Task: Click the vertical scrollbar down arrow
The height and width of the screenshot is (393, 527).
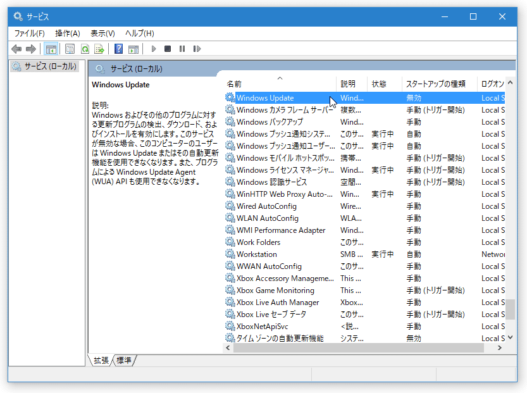Action: coord(510,337)
